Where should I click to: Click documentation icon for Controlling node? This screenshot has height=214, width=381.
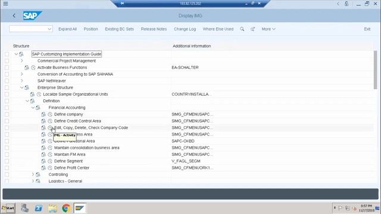[38, 174]
